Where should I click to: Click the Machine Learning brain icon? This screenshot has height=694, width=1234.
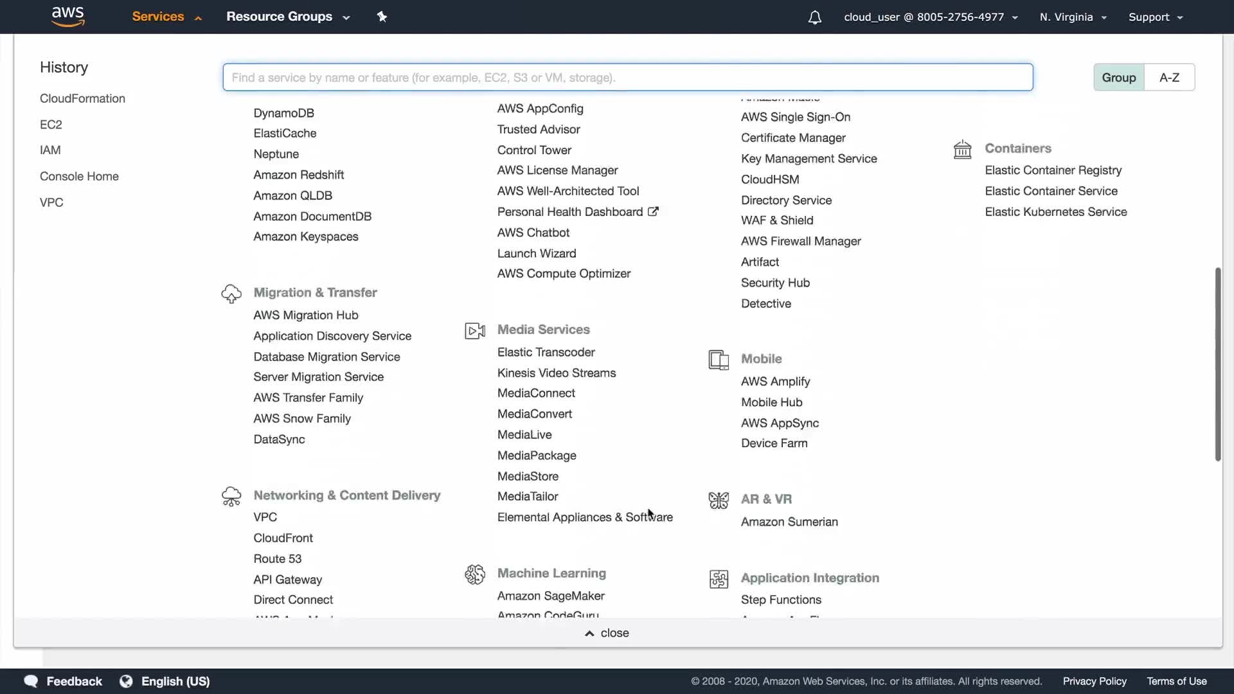click(475, 574)
